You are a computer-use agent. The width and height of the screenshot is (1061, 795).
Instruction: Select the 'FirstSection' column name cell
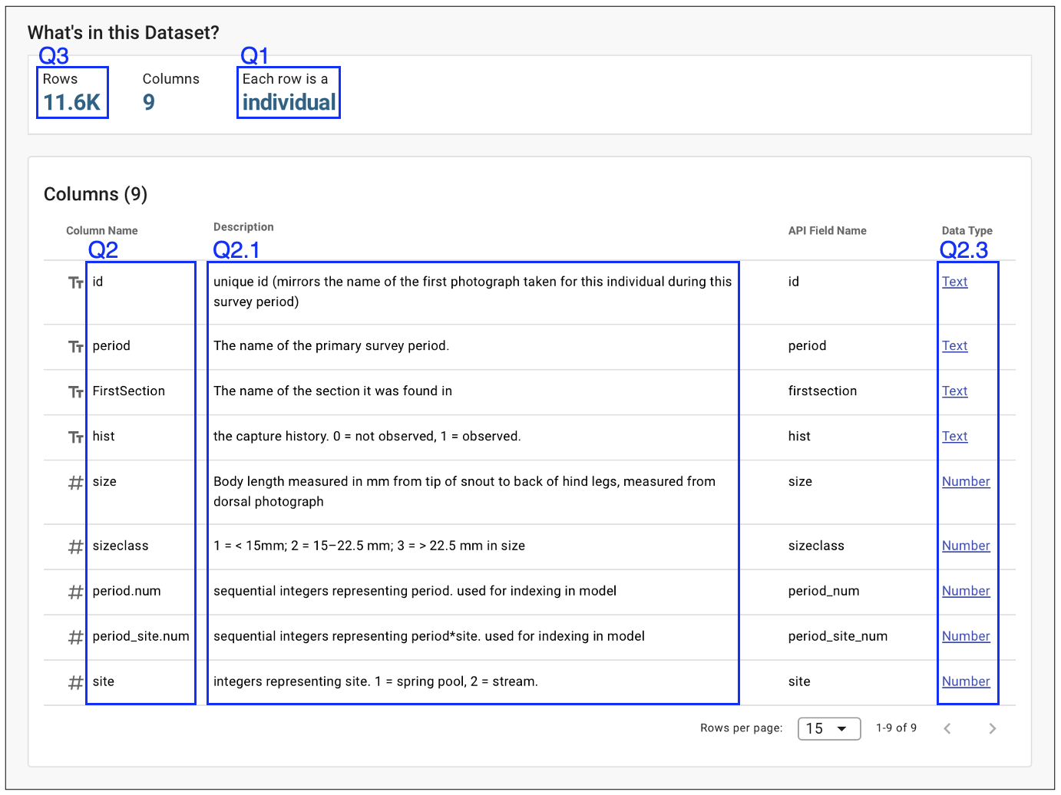point(128,391)
